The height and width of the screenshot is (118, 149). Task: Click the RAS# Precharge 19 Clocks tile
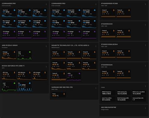(x=124, y=99)
